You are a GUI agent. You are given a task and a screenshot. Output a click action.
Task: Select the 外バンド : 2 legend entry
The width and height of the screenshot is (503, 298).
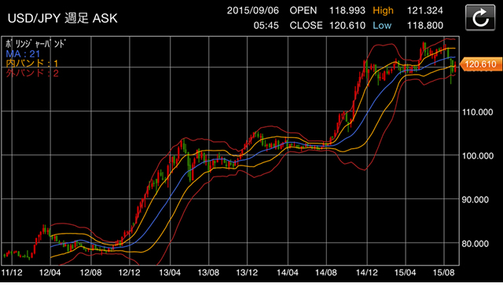[32, 73]
